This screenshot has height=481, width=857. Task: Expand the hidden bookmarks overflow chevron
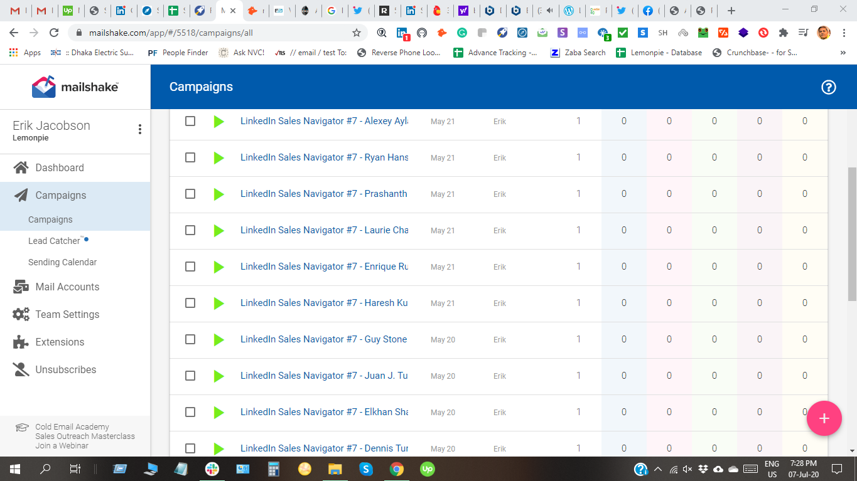(843, 53)
